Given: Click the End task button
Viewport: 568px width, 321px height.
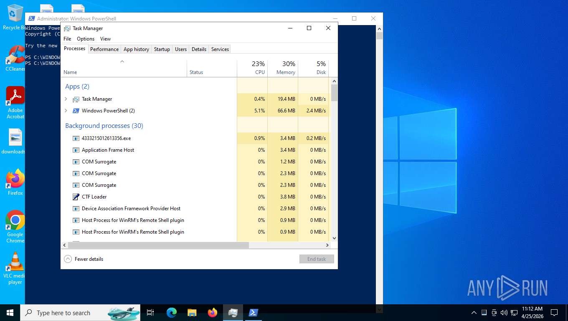Looking at the screenshot, I should click(x=317, y=259).
